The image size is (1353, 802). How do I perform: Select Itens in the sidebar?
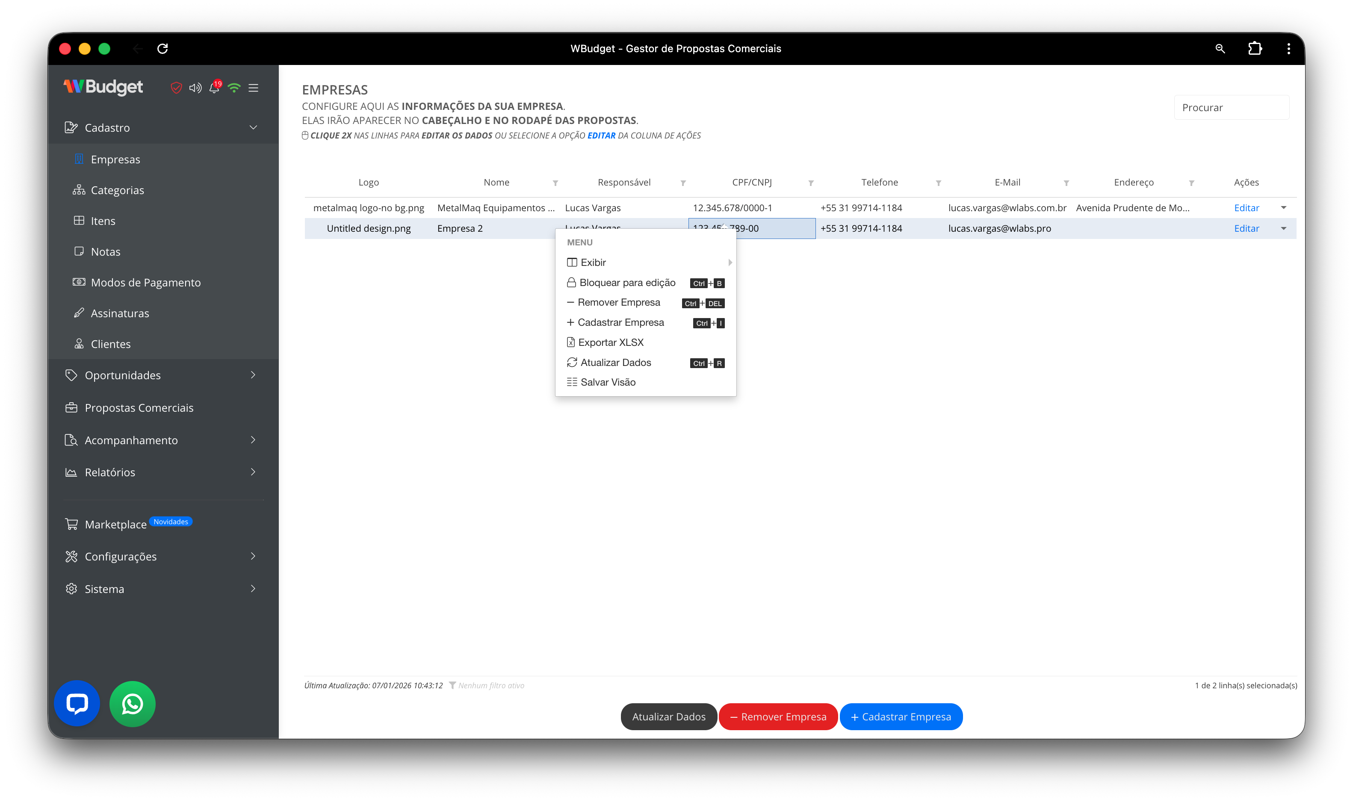tap(103, 221)
